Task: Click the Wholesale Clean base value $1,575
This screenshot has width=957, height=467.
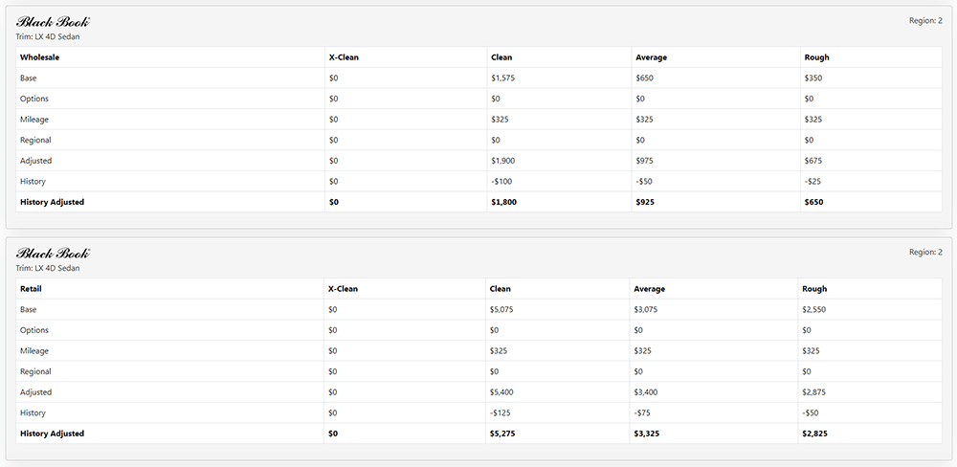Action: coord(502,78)
